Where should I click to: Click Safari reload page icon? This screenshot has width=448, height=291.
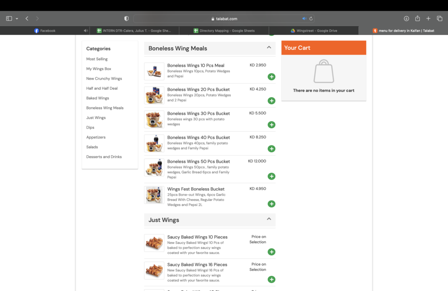point(311,19)
